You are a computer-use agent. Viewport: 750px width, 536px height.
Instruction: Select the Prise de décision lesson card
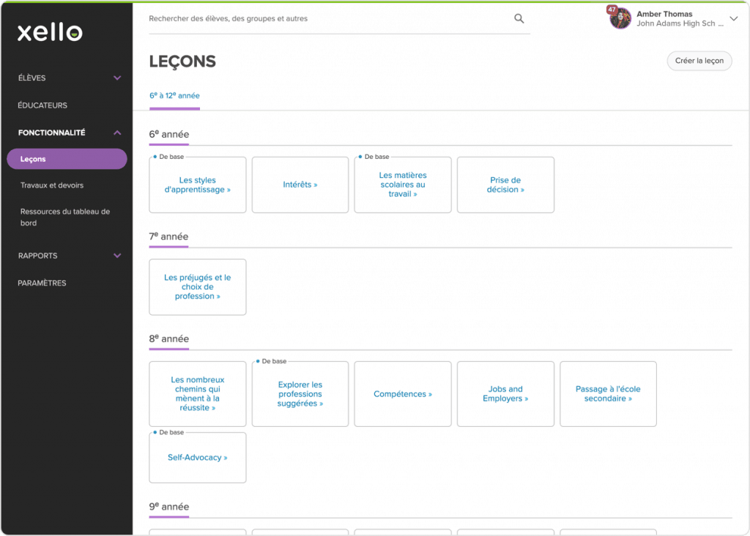pos(505,185)
